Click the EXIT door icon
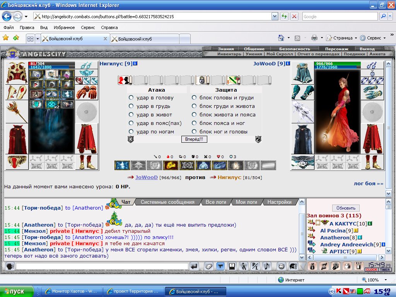The width and height of the screenshot is (396, 297). [x=358, y=266]
